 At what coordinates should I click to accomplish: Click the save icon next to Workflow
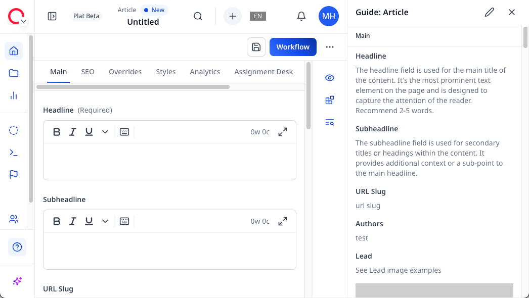pyautogui.click(x=256, y=46)
